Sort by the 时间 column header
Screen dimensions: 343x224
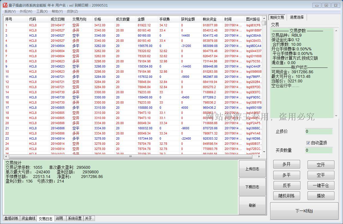click(x=234, y=19)
